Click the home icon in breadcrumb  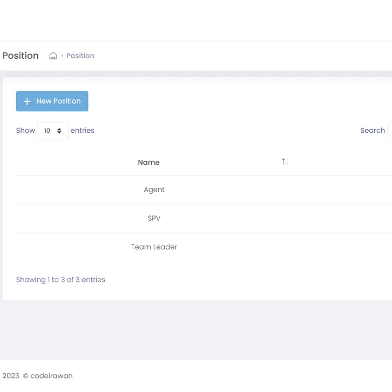53,56
